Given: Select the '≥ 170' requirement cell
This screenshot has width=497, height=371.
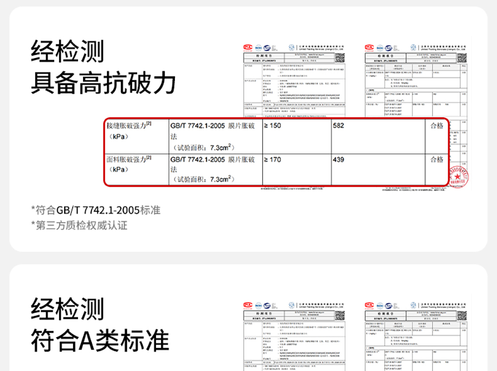Looking at the screenshot, I should pos(297,169).
